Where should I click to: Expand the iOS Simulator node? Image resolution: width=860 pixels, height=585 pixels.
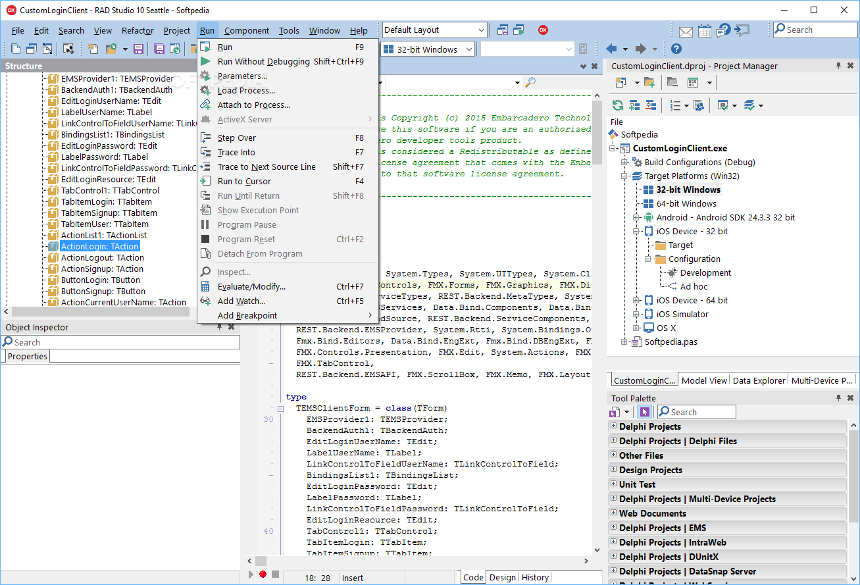coord(636,314)
